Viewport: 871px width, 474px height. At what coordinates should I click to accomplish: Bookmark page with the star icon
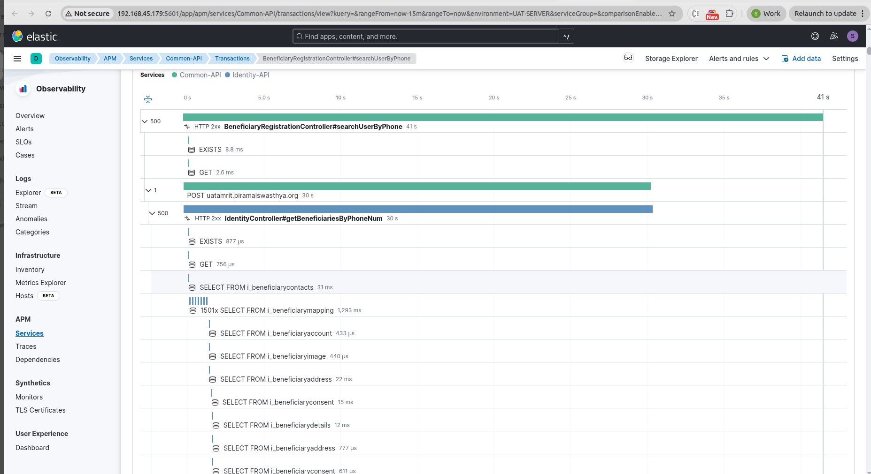tap(672, 14)
